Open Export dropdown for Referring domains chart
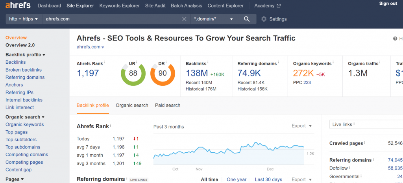The height and width of the screenshot is (183, 403). click(302, 179)
